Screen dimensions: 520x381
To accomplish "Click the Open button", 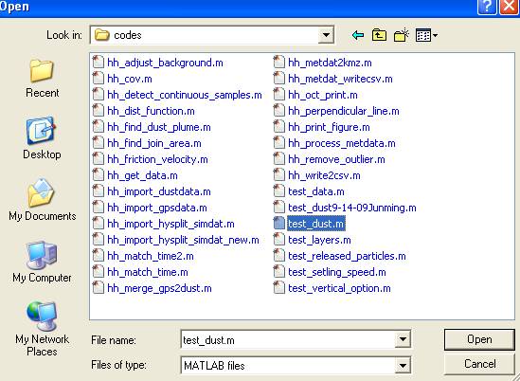I will [x=479, y=339].
